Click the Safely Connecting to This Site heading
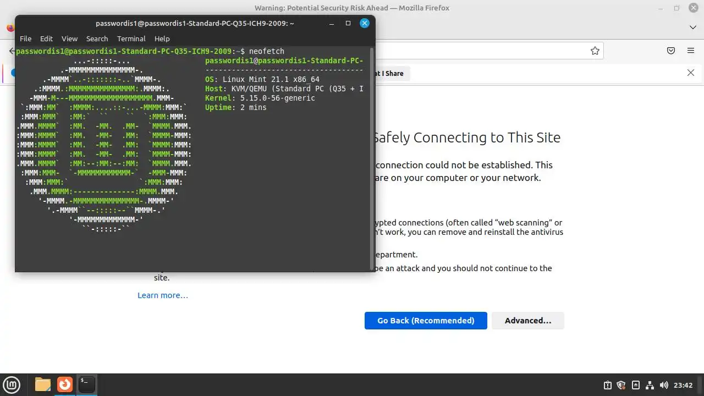The height and width of the screenshot is (396, 704). 466,137
